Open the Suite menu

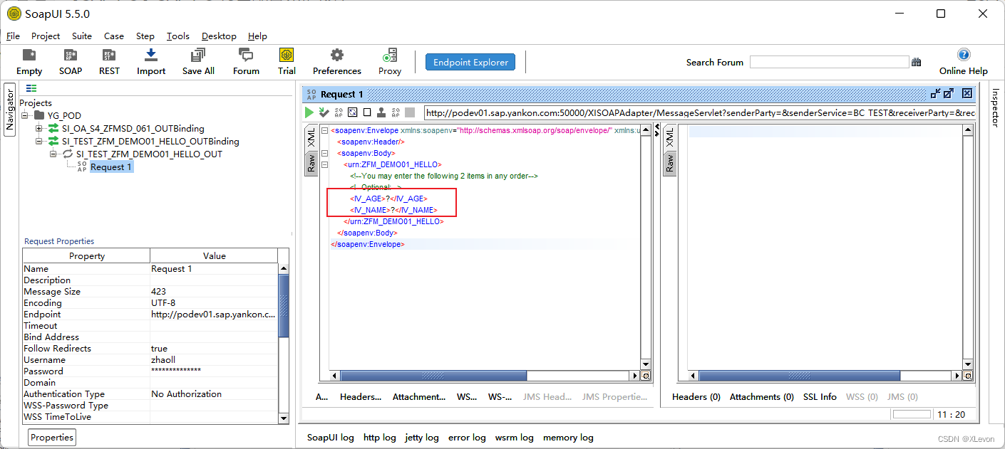(x=82, y=36)
